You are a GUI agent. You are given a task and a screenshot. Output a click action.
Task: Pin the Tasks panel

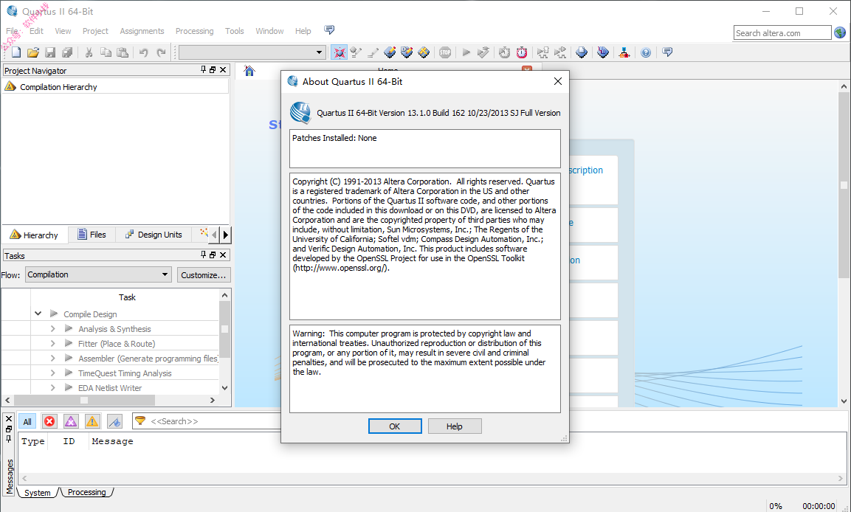tap(204, 255)
